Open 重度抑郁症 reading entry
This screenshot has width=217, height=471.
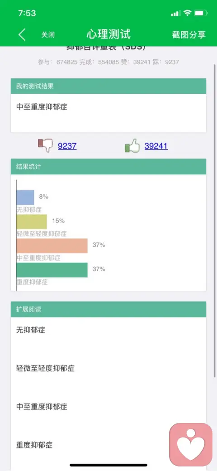[x=34, y=445]
